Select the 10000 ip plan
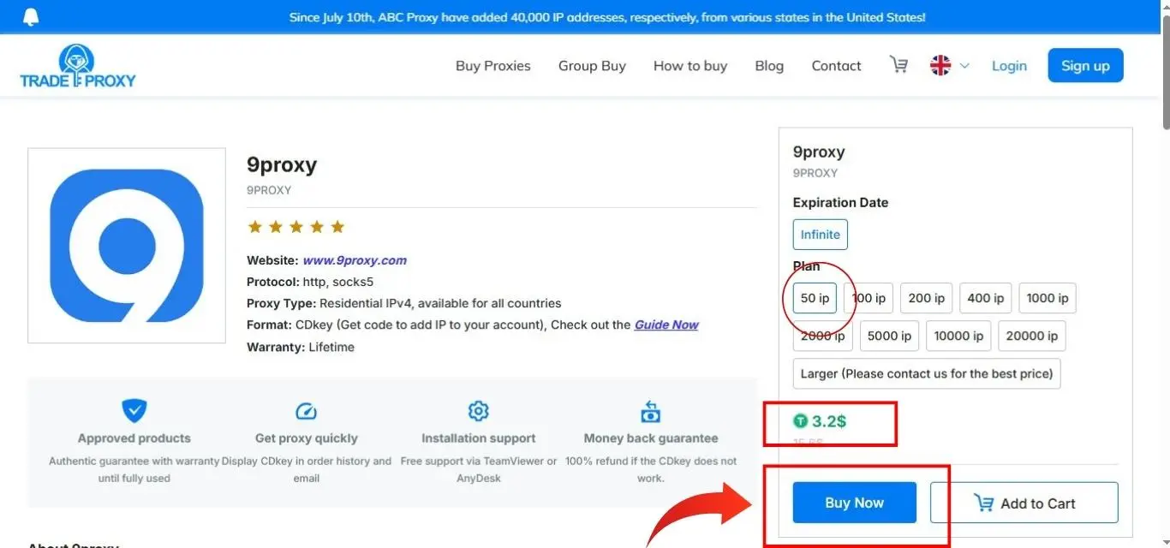Viewport: 1170px width, 548px height. coord(958,336)
